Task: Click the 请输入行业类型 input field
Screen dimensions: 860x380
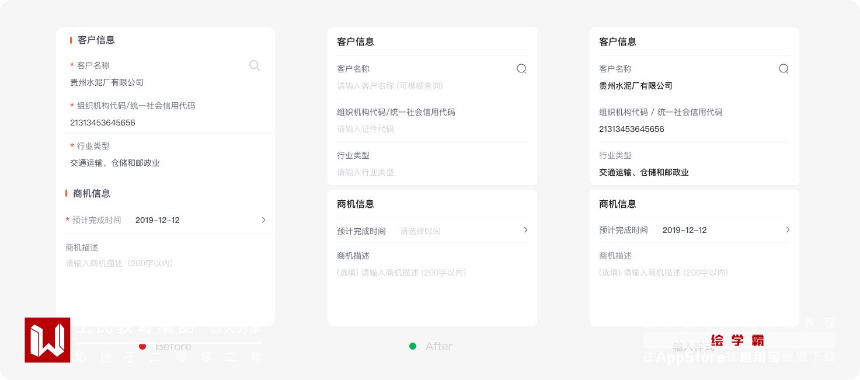Action: tap(365, 172)
